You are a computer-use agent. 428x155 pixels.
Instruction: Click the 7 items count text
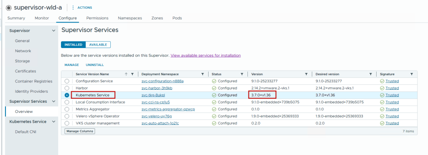(408, 131)
